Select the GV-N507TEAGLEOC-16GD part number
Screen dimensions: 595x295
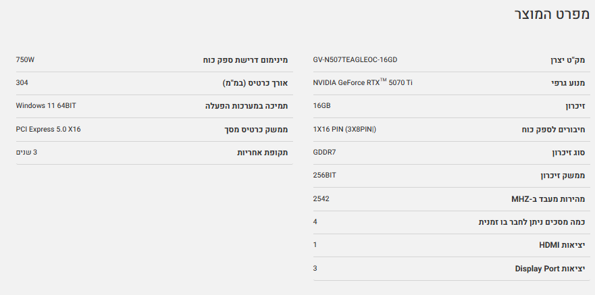355,59
